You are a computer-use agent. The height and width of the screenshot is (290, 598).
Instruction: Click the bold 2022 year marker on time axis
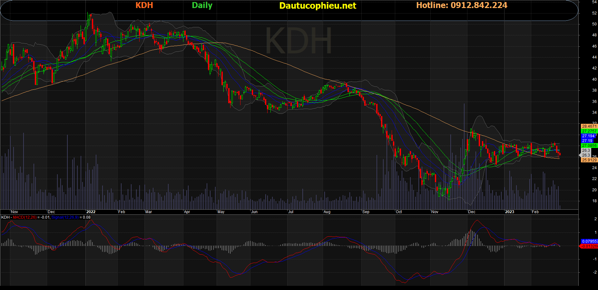coord(91,212)
